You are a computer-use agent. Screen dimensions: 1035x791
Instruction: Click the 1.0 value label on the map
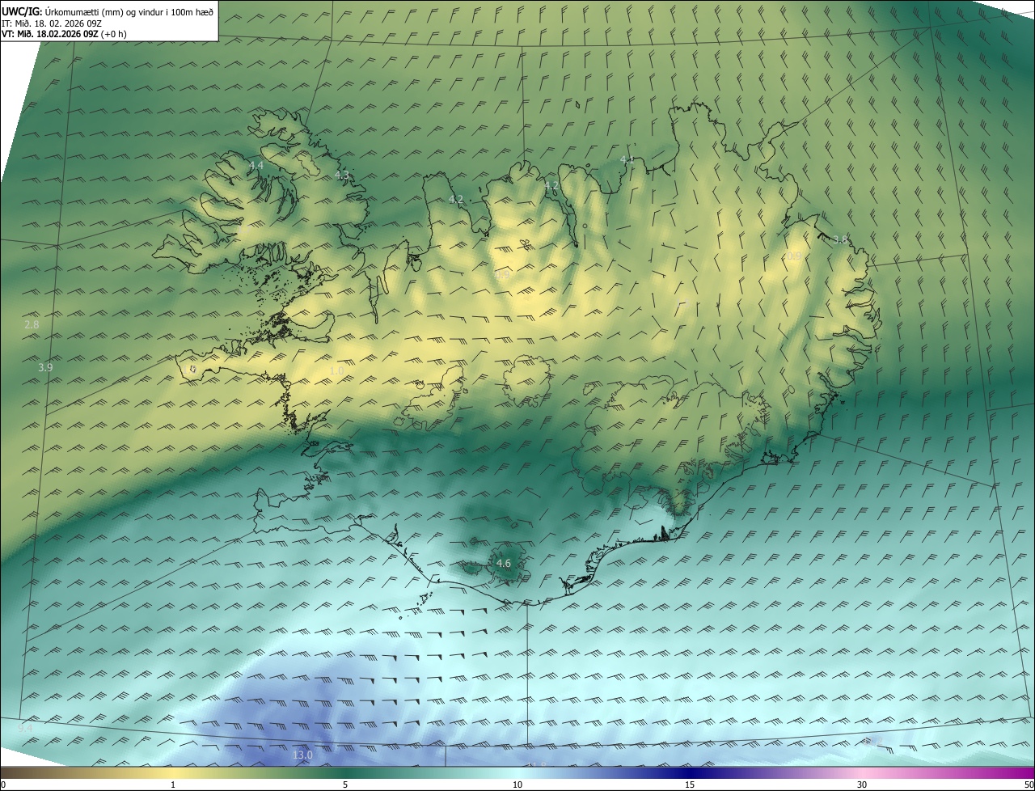337,370
